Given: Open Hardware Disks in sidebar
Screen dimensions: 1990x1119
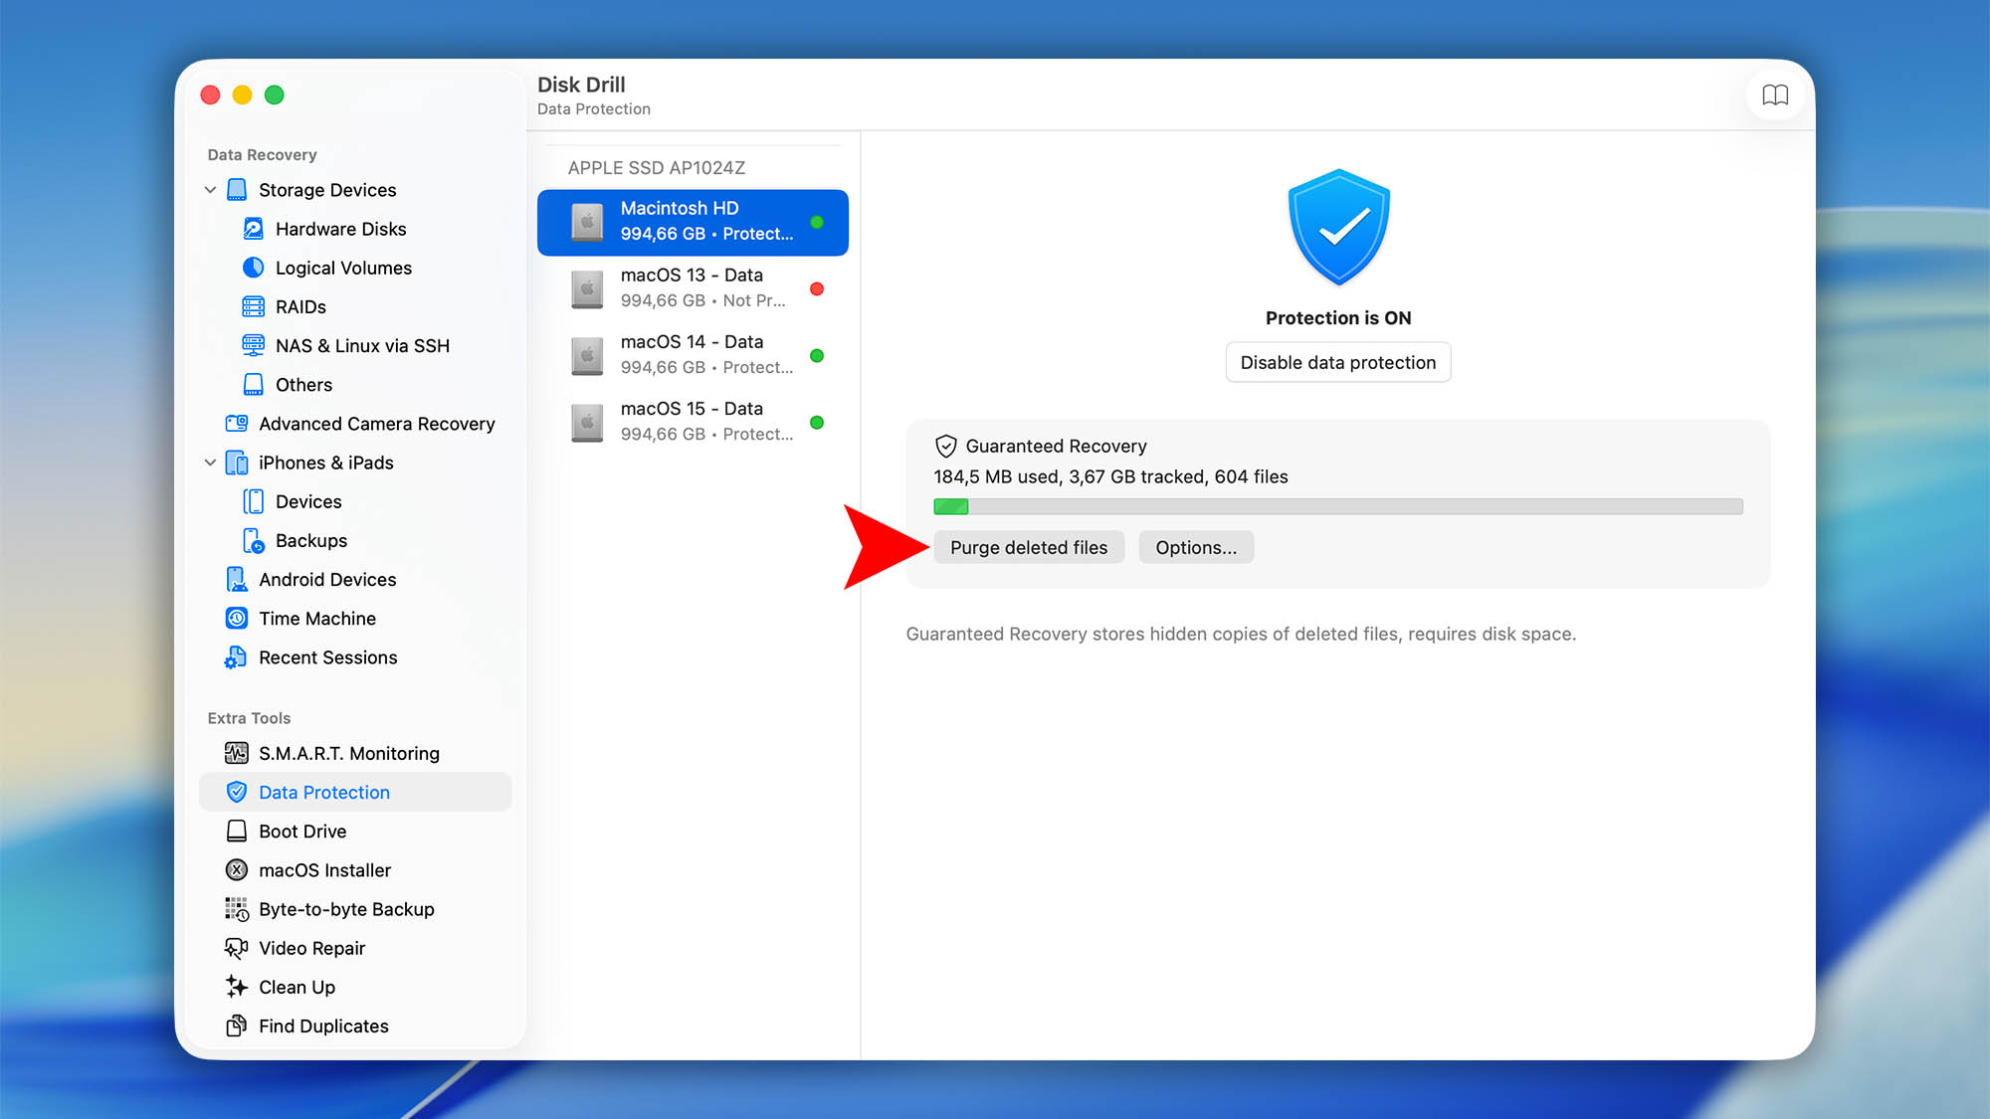Looking at the screenshot, I should point(340,229).
